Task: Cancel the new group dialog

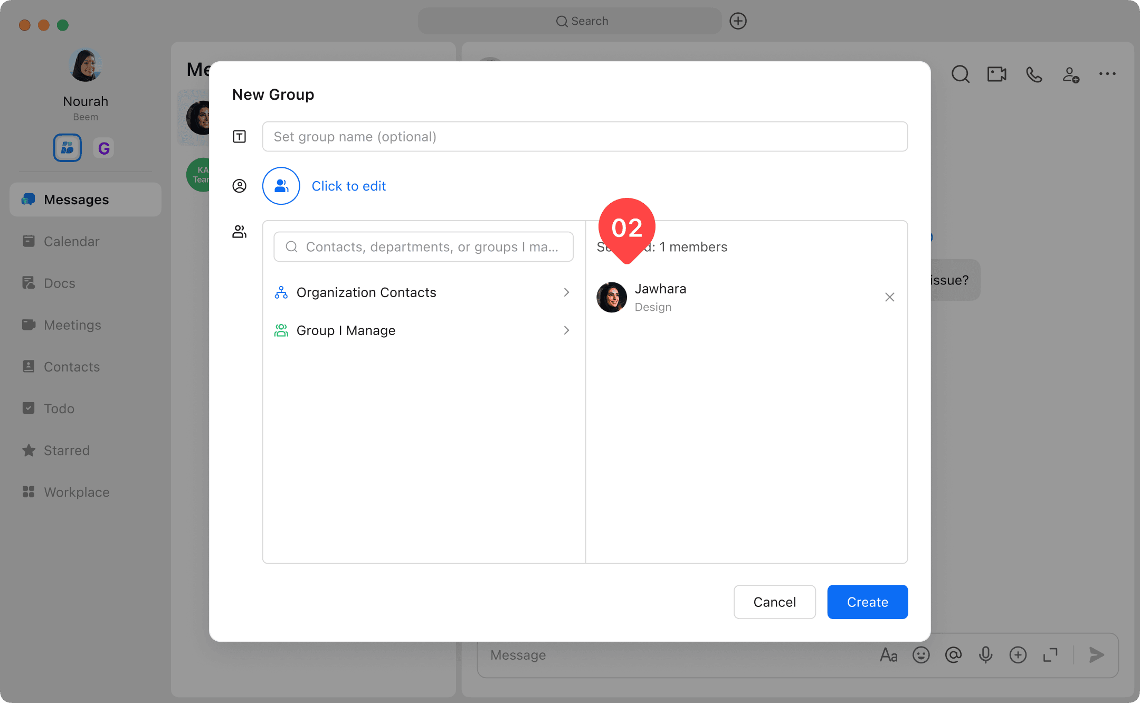Action: pos(774,602)
